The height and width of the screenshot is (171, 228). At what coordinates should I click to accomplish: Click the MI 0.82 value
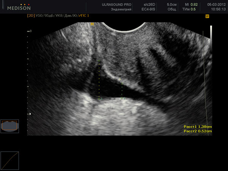coord(191,5)
